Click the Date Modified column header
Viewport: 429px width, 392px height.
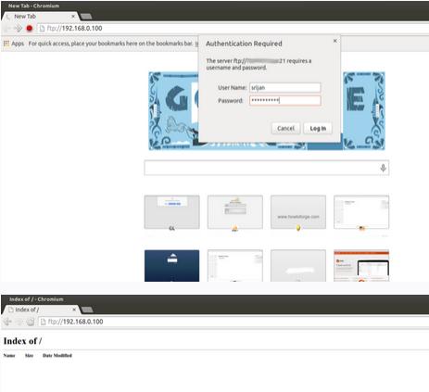[57, 356]
